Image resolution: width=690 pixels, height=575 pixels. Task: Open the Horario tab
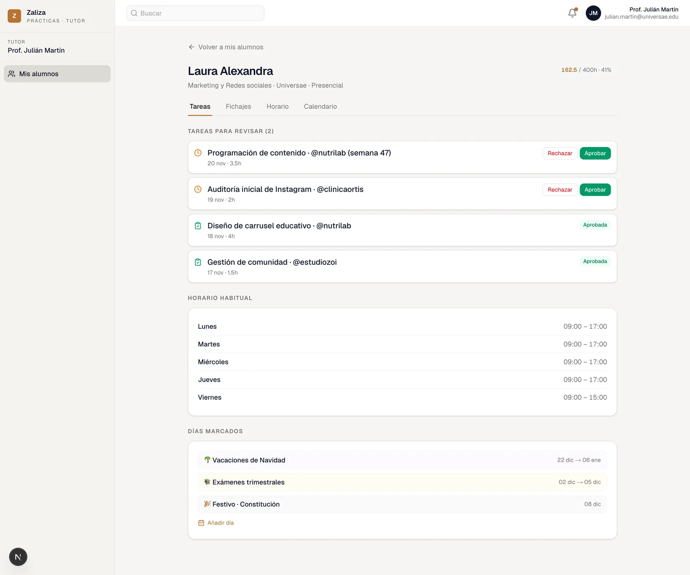pyautogui.click(x=278, y=107)
